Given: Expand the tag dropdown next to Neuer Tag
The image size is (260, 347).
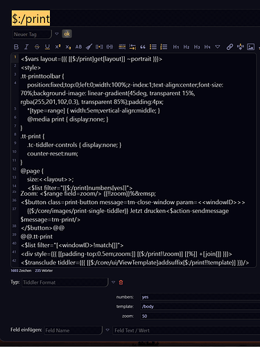Looking at the screenshot, I should click(57, 34).
